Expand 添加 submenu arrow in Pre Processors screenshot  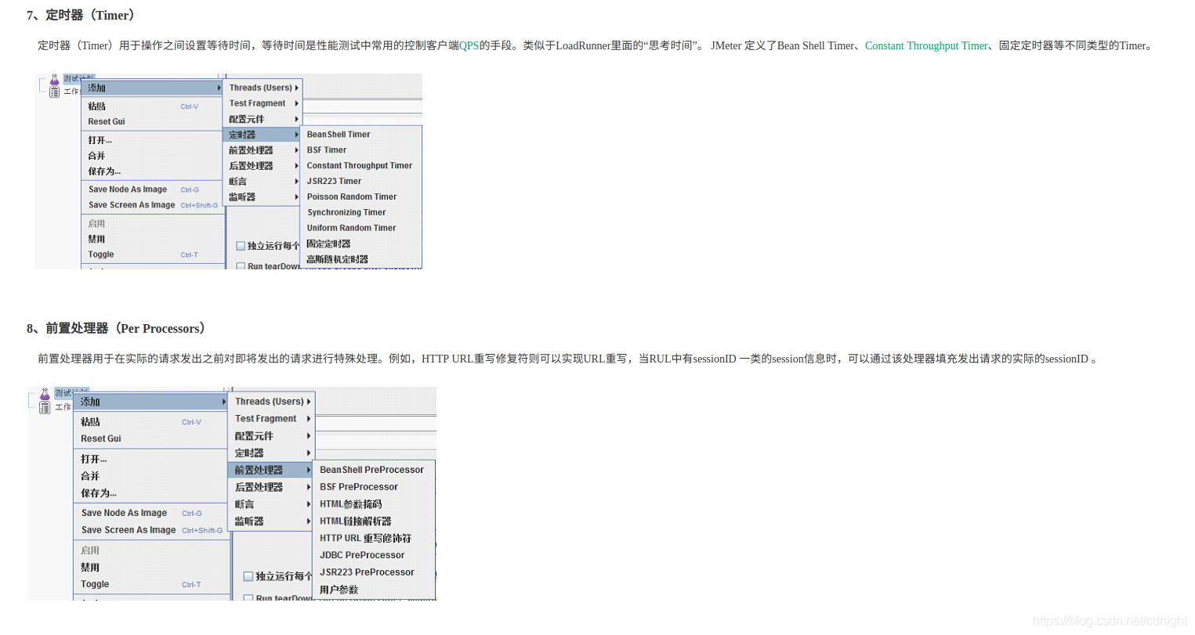point(223,402)
